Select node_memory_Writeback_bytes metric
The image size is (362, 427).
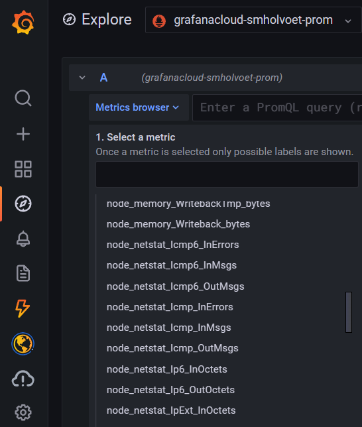coord(178,224)
